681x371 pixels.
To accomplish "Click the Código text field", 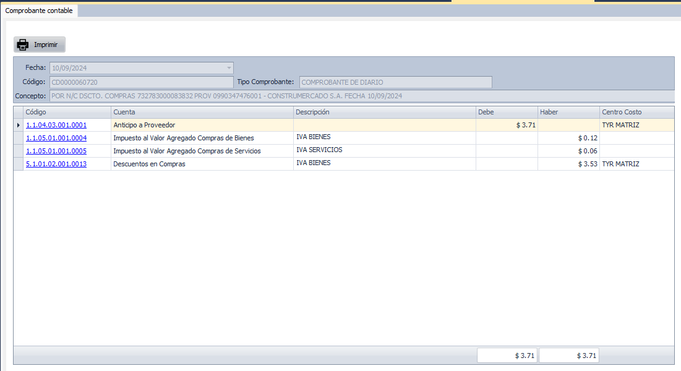I will point(141,82).
